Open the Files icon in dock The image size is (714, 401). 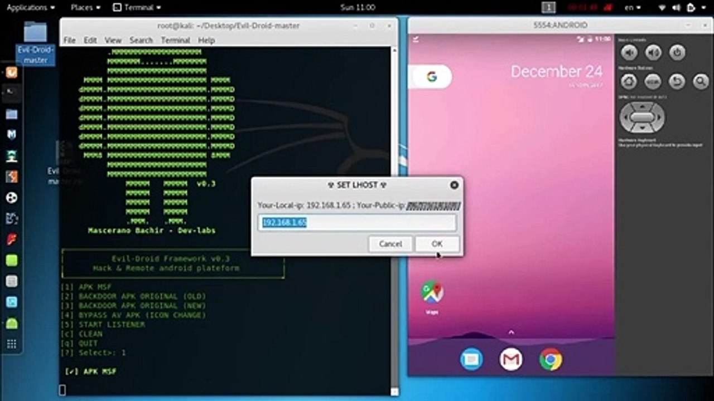[12, 114]
